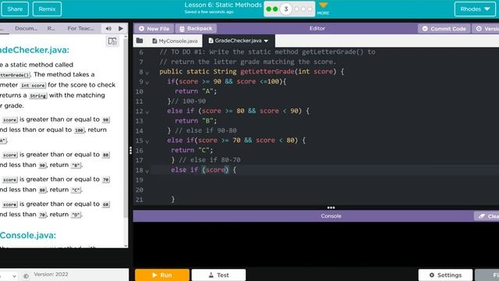Open the bottom-left language dropdown
Image resolution: width=499 pixels, height=281 pixels.
point(9,276)
